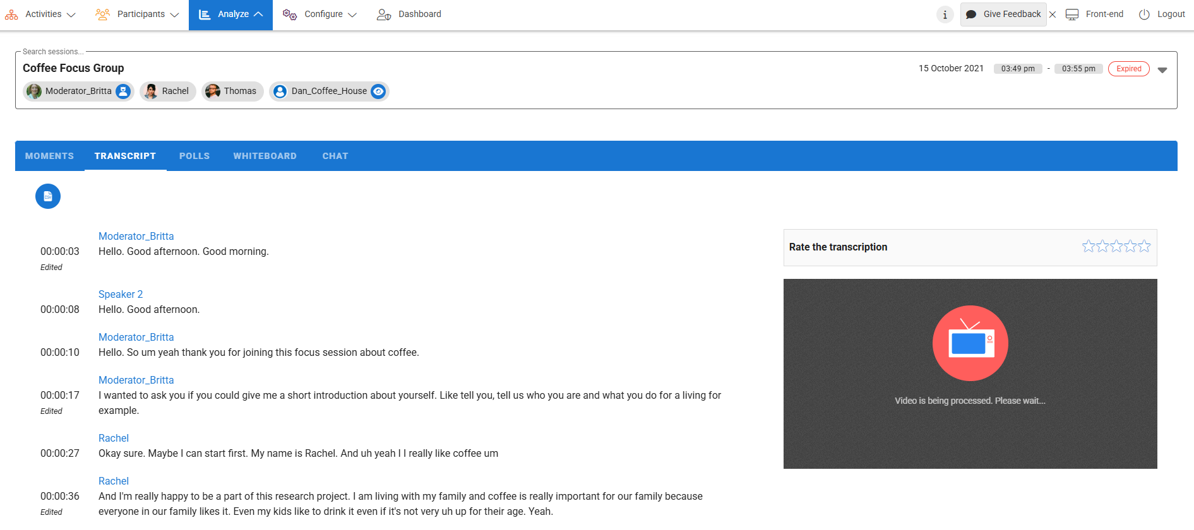Rate the transcription one star

click(1089, 246)
